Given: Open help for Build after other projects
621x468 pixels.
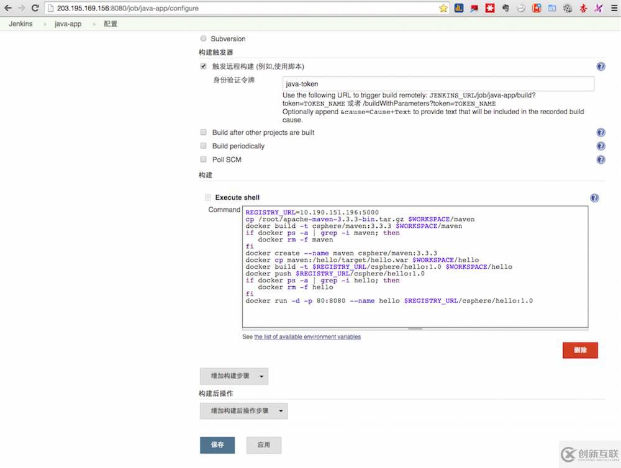Looking at the screenshot, I should (601, 132).
